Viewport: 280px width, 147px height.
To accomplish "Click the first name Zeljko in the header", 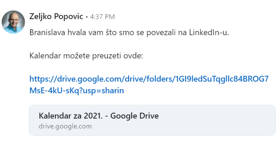I will point(40,16).
